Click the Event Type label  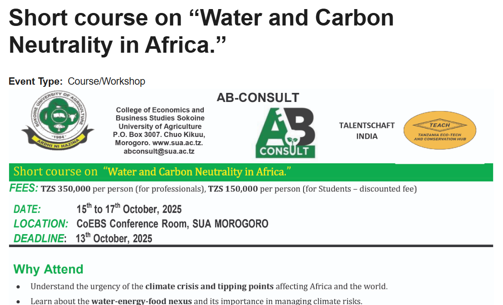tap(36, 81)
